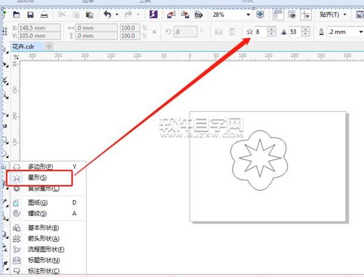Click the Save icon in toolbar
The width and height of the screenshot is (364, 277).
30,14
